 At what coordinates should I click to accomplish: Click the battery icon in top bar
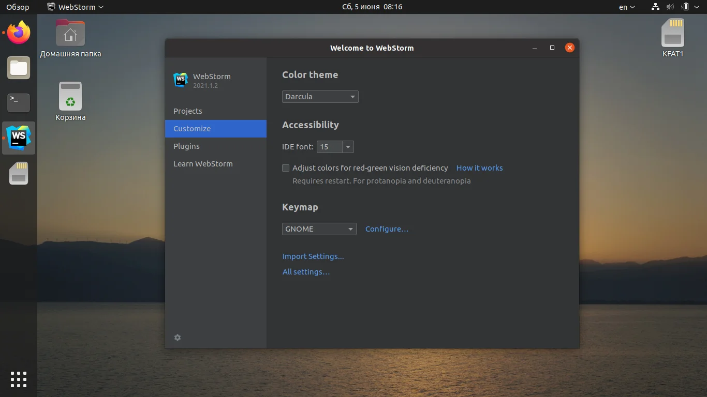click(685, 7)
